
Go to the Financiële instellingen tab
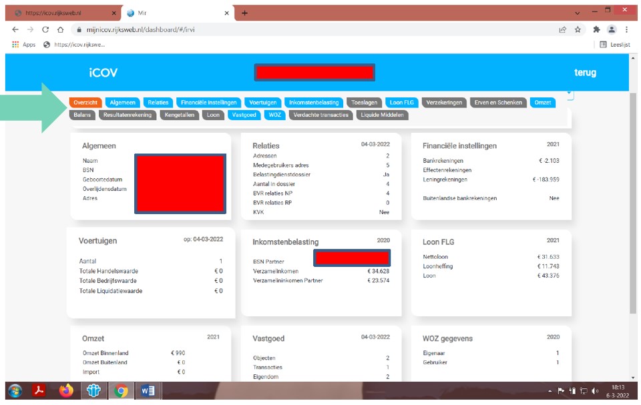[x=209, y=103]
